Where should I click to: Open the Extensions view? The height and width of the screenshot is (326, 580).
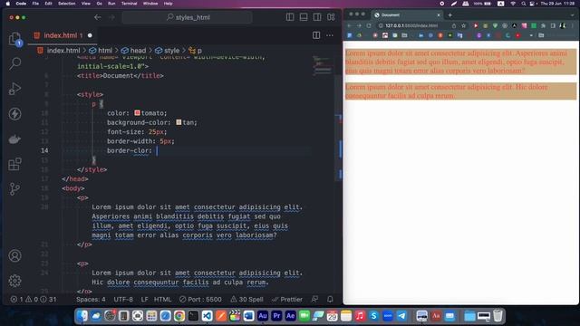pos(14,164)
